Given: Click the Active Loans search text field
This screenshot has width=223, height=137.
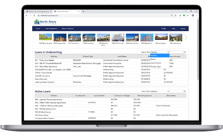Looking at the screenshot, I should [177, 91].
